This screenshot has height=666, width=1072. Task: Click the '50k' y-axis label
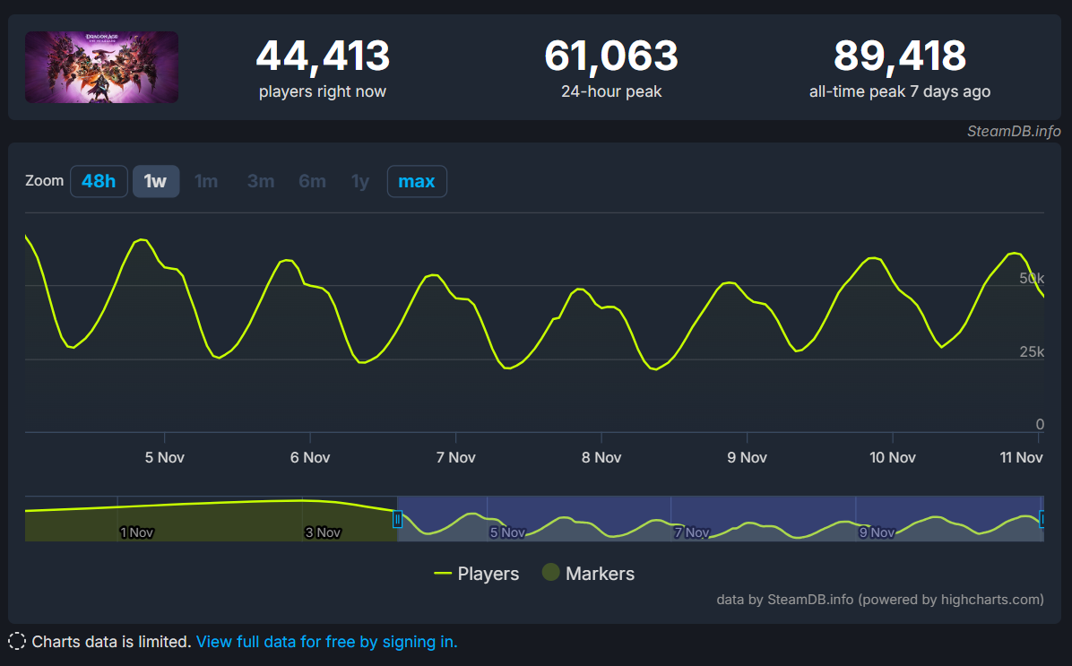point(1032,278)
